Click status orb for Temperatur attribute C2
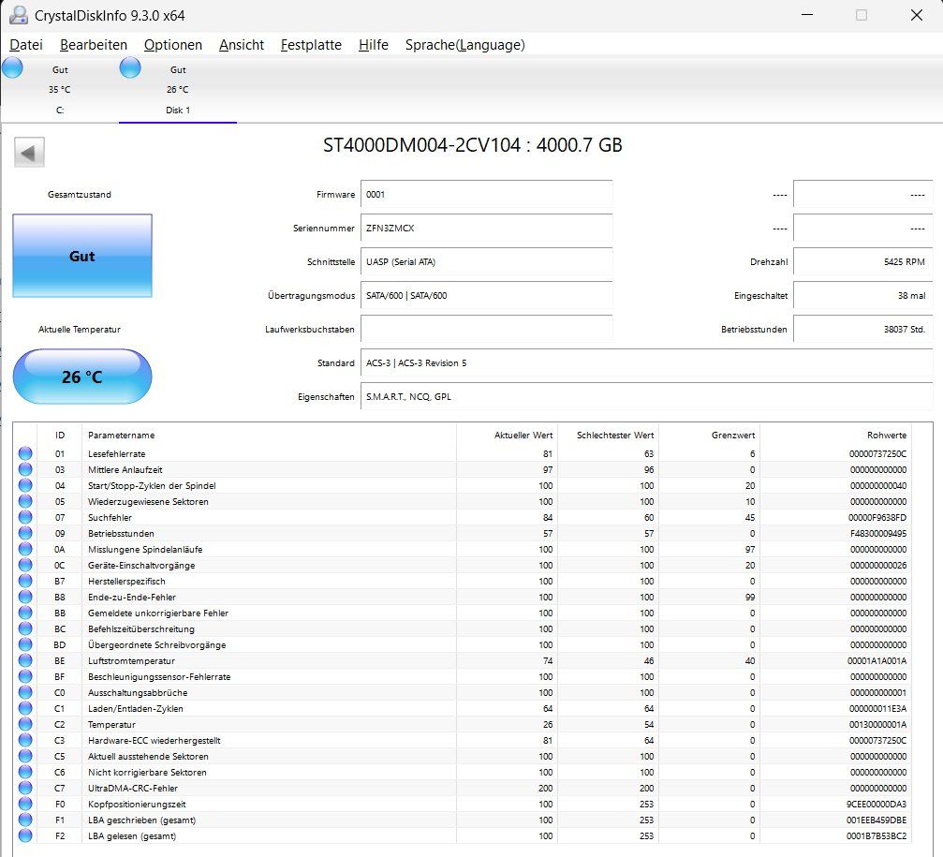943x857 pixels. [x=25, y=725]
